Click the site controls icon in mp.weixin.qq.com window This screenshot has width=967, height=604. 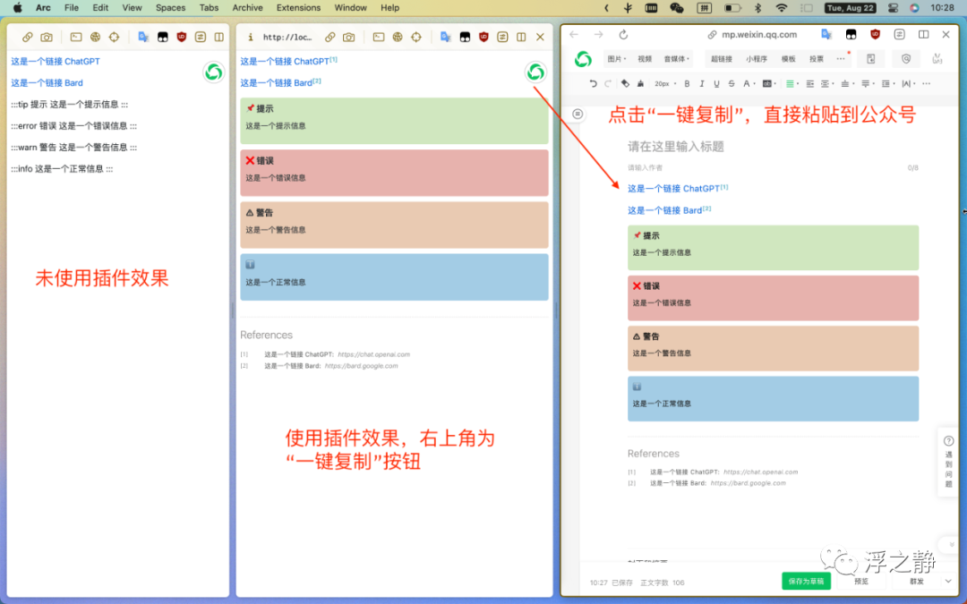coord(899,35)
